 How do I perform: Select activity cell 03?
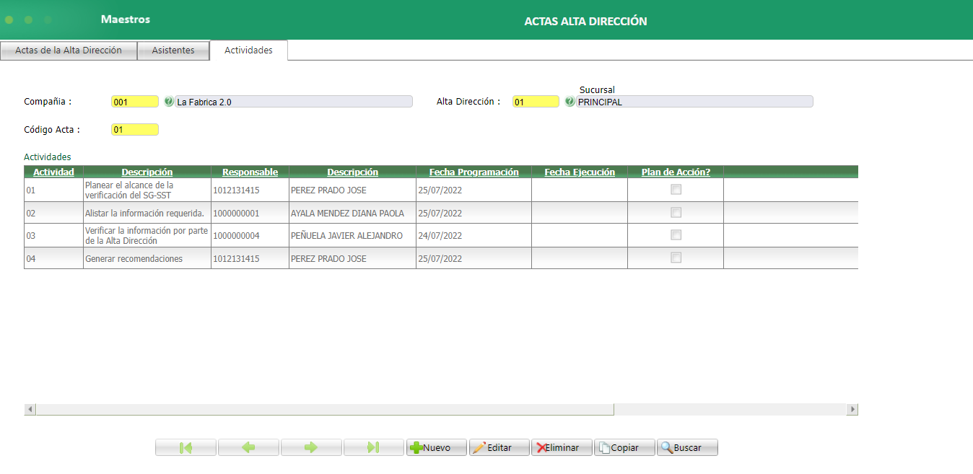tap(53, 235)
